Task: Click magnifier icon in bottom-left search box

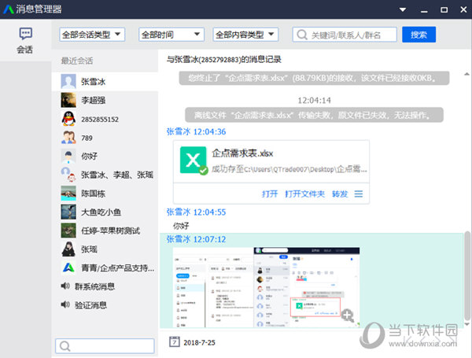Action: tap(65, 346)
